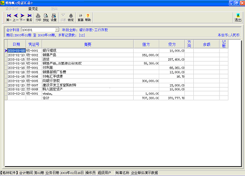Click the debit amount 300,000.00
Viewport: 245px width, 176px height.
146,81
